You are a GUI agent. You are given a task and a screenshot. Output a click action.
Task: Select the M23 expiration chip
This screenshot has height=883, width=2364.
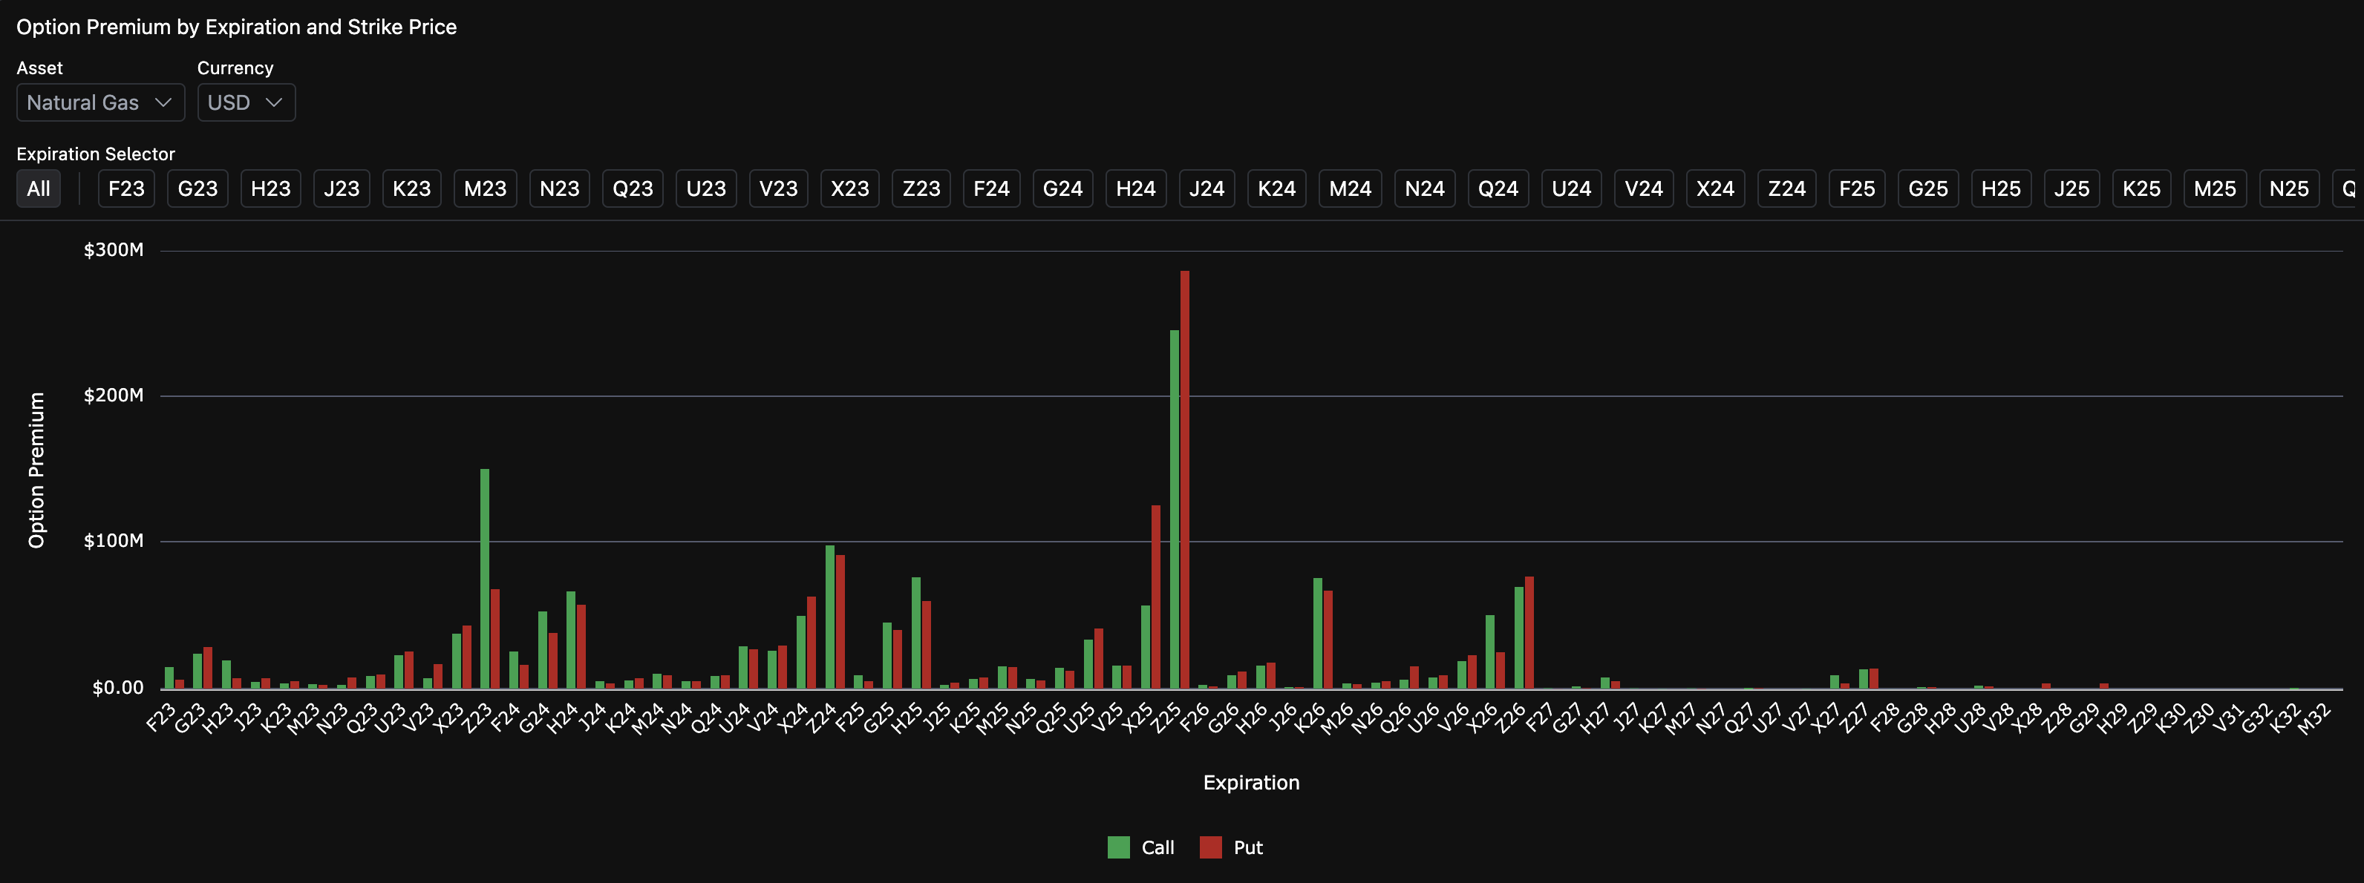click(x=486, y=189)
